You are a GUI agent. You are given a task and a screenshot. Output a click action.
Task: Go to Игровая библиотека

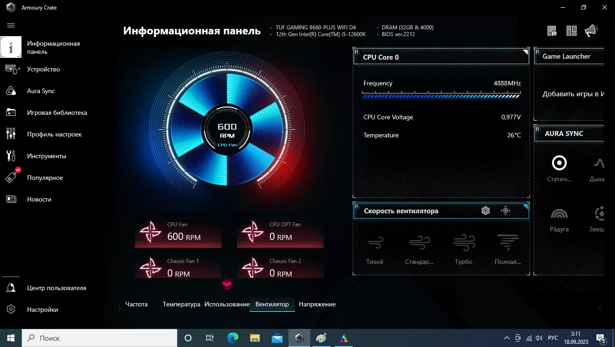57,113
